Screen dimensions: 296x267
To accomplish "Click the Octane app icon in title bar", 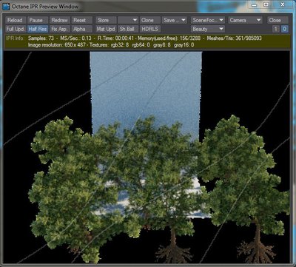I will coord(6,7).
